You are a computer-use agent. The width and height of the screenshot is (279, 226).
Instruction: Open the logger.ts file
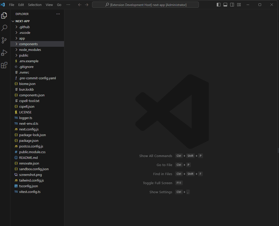(x=37, y=118)
